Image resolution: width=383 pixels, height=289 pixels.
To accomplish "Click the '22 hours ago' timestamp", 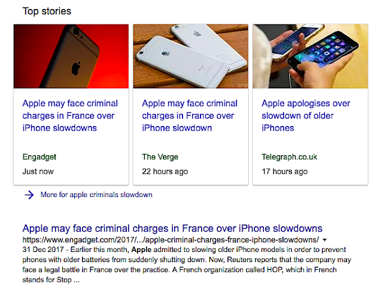I will (165, 171).
